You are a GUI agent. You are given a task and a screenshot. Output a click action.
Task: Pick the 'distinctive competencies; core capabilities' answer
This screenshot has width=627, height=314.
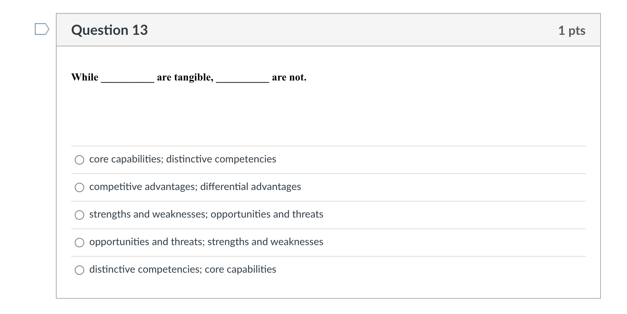click(79, 270)
